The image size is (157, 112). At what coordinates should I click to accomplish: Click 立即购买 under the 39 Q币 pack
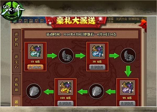[x=97, y=67]
